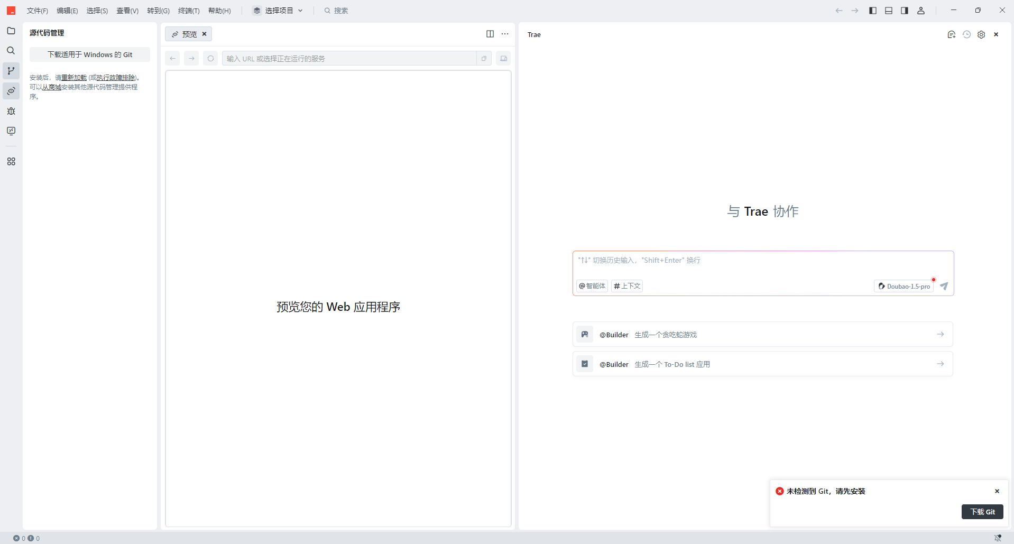Open the Doubao-1.5-pro model selector
The image size is (1014, 544).
tap(904, 286)
